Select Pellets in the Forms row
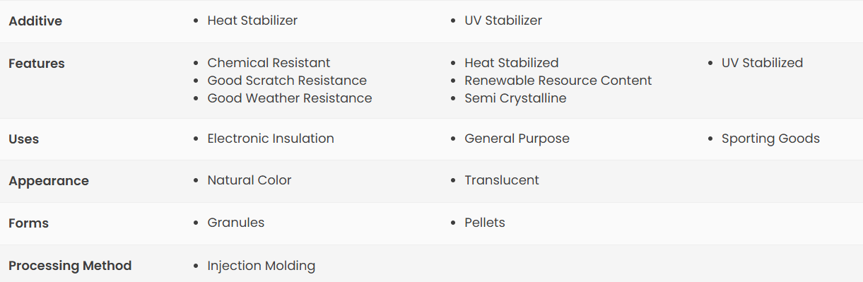This screenshot has width=863, height=282. click(485, 223)
